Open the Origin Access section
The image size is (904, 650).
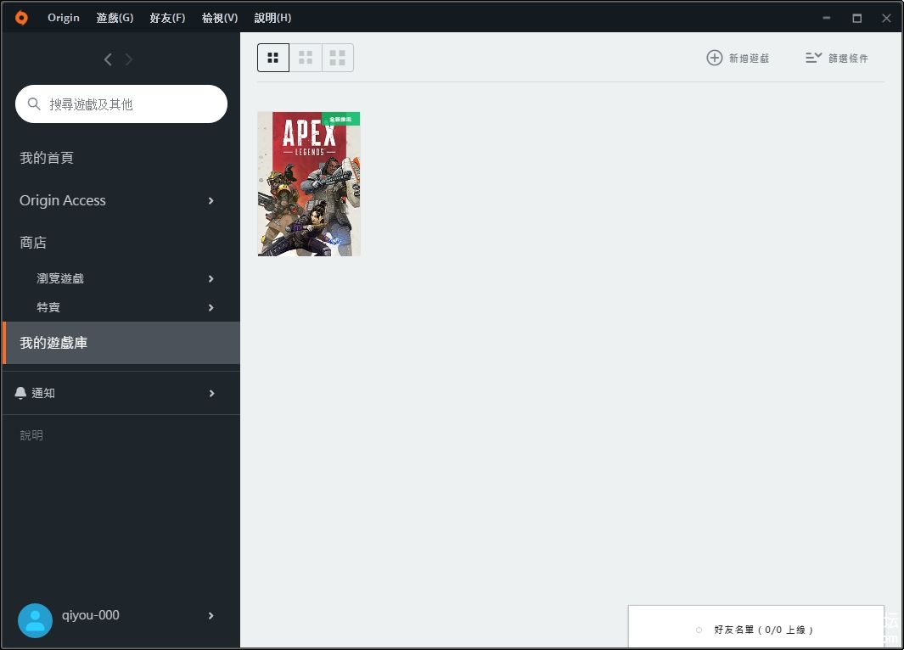click(x=63, y=200)
